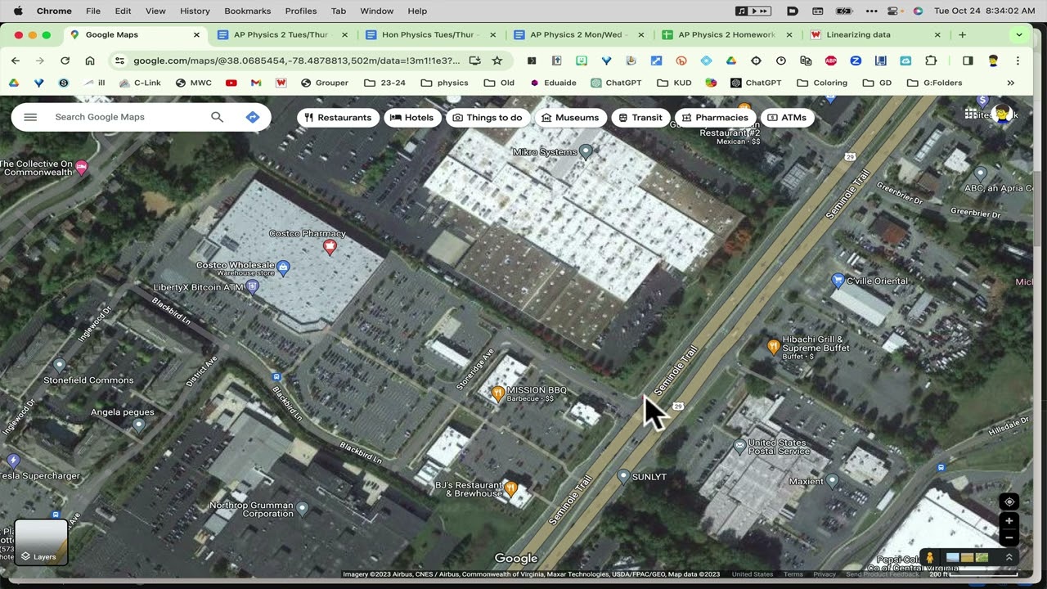The image size is (1047, 589).
Task: Filter the map by Hotels
Action: (x=412, y=118)
